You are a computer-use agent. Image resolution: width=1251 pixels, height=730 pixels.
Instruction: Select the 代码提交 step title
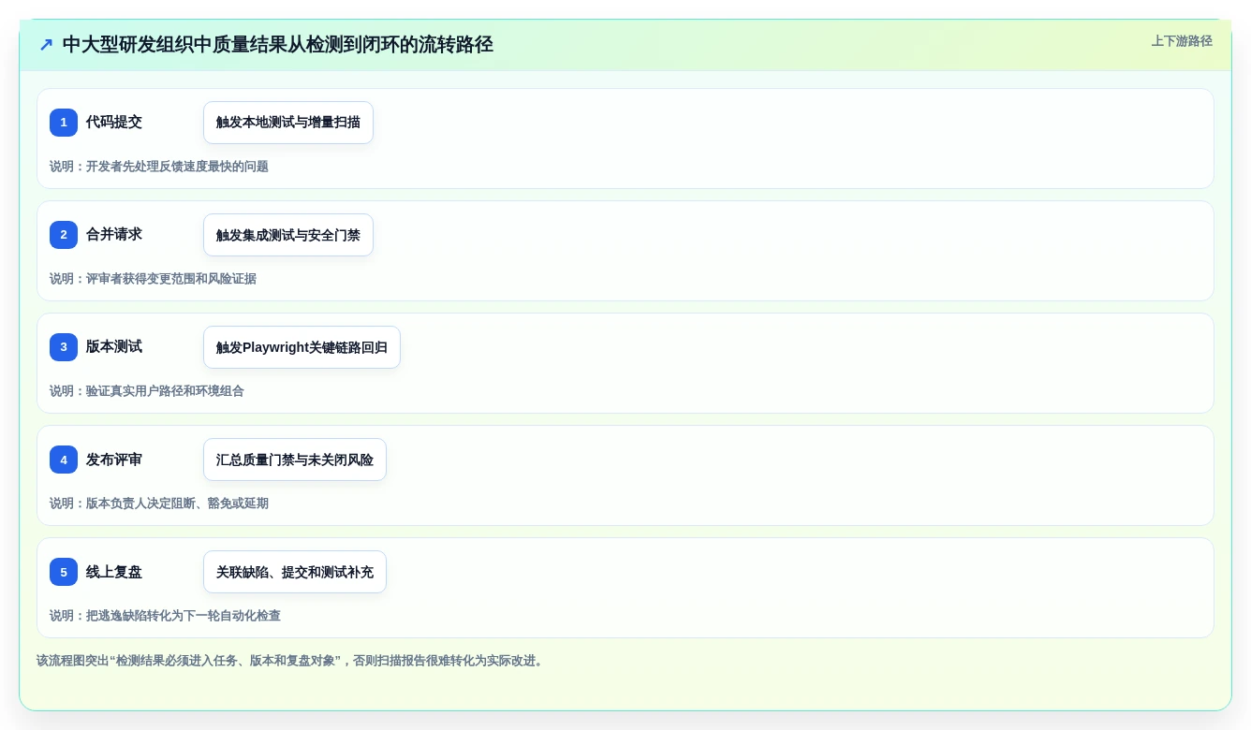[114, 122]
